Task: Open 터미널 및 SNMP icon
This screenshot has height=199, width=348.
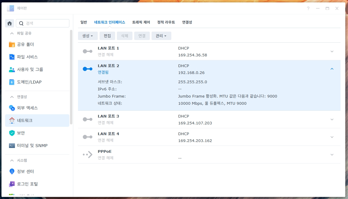Action: click(x=12, y=146)
